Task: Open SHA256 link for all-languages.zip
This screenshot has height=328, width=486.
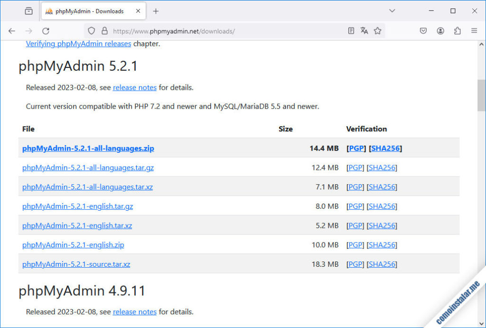Action: point(385,148)
